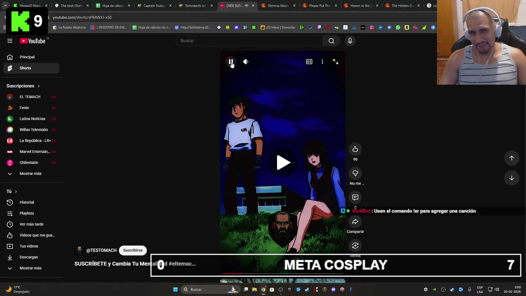The width and height of the screenshot is (526, 296).
Task: Enter fullscreen on the Shorts player
Action: [x=335, y=62]
